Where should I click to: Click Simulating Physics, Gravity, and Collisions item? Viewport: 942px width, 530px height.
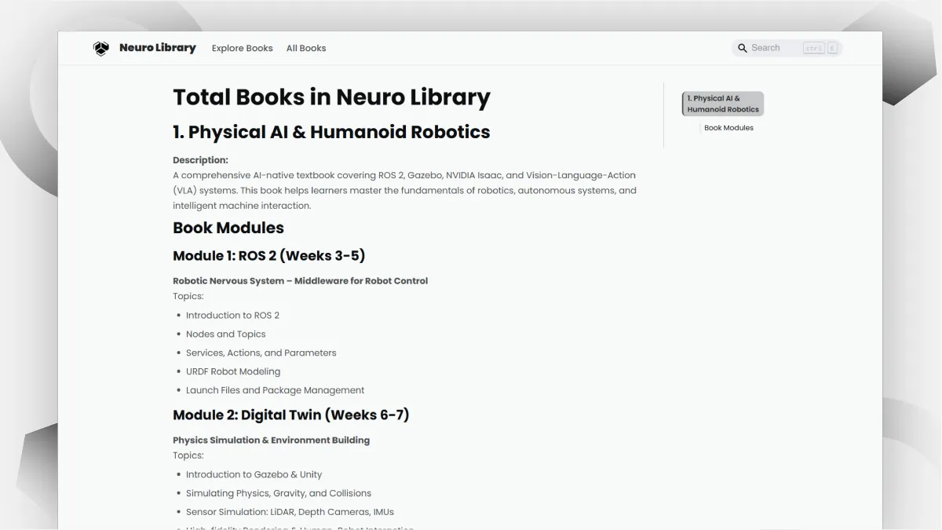[279, 494]
